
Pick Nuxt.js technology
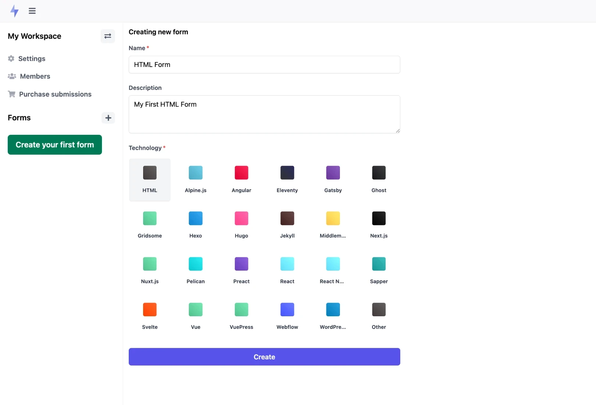pyautogui.click(x=150, y=271)
